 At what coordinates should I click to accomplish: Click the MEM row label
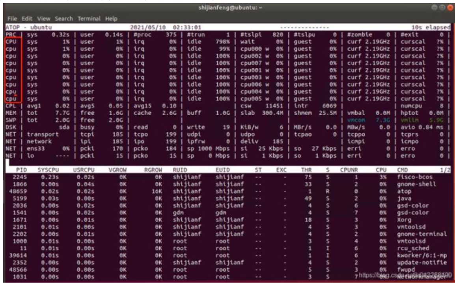(x=10, y=113)
